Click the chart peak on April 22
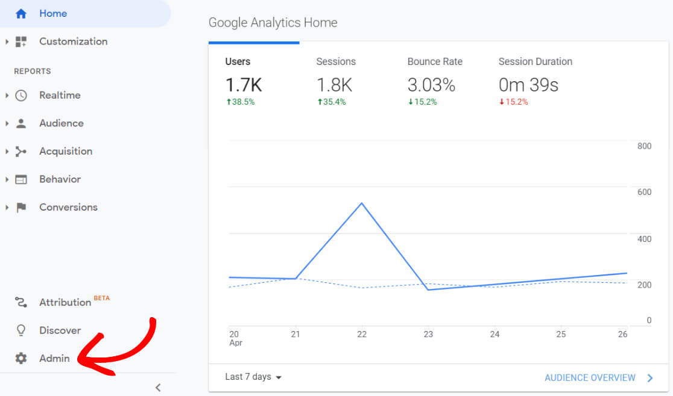Image resolution: width=673 pixels, height=396 pixels. pyautogui.click(x=362, y=203)
